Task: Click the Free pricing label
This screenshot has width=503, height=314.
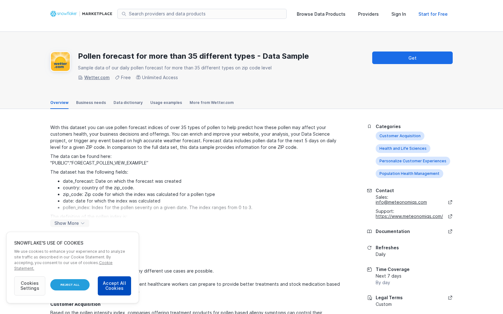Action: click(x=126, y=78)
